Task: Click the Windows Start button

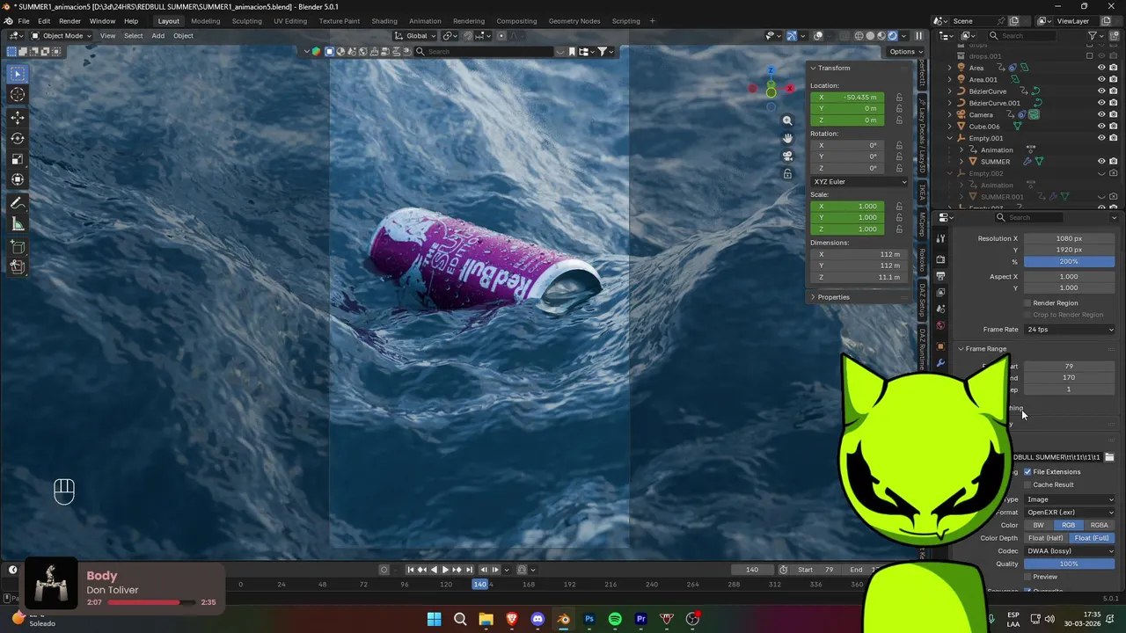Action: tap(434, 619)
